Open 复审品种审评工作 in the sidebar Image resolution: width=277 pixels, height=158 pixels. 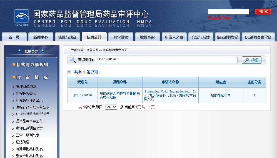[x=29, y=121]
